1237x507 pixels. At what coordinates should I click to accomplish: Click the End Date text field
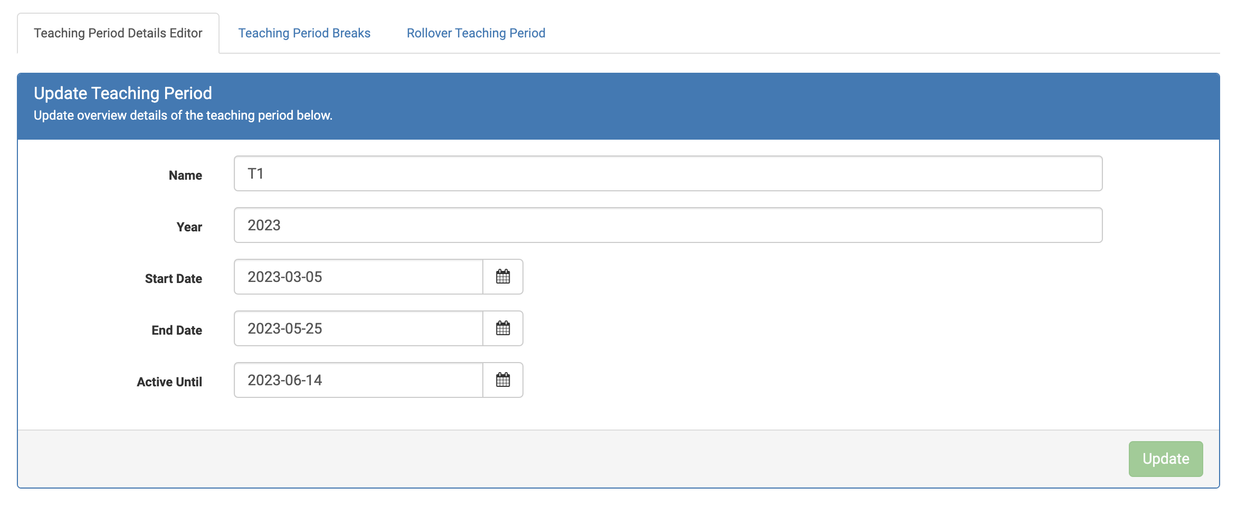(x=358, y=328)
